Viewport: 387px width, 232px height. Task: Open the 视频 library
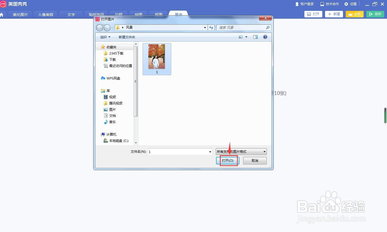pyautogui.click(x=110, y=97)
